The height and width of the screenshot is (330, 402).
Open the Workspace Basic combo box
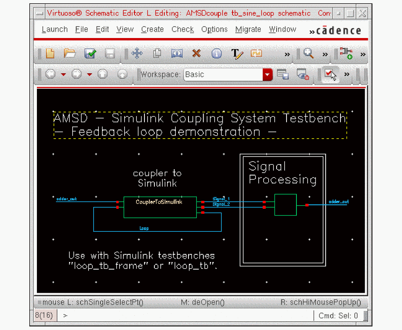tap(228, 74)
